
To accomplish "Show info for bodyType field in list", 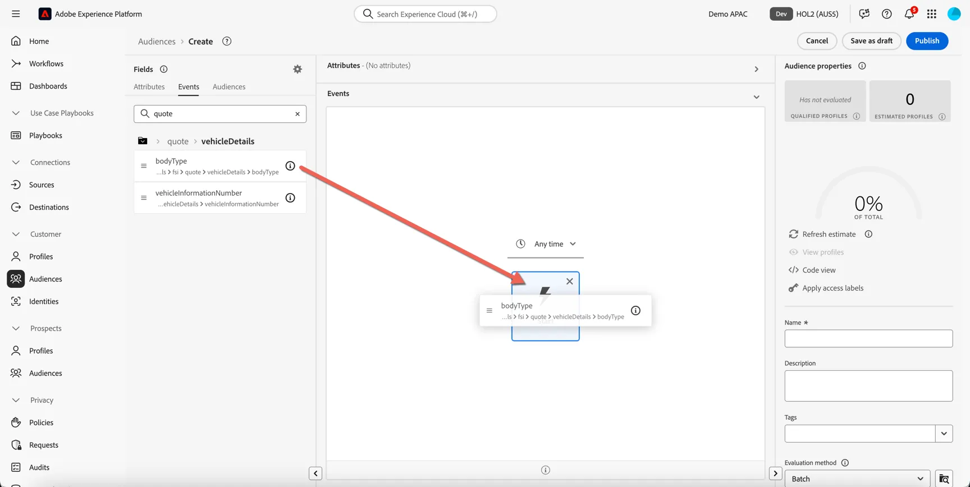I will [x=290, y=166].
